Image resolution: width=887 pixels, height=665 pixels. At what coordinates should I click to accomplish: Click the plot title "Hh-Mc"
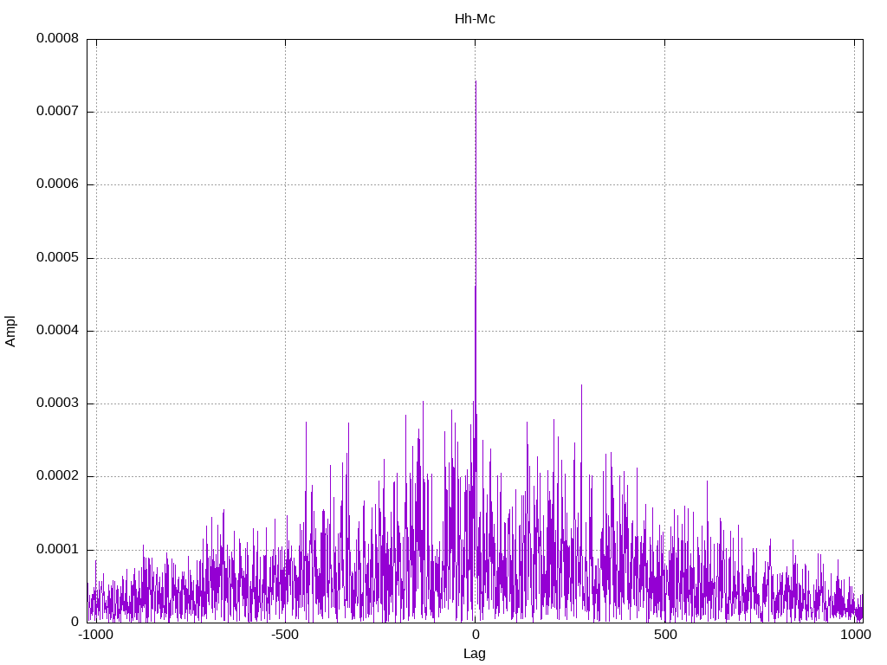click(475, 18)
